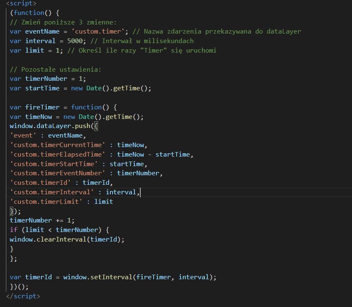Screen dimensions: 352x307
Task: Click the 'window.clearInterval(timerId);' line
Action: [x=67, y=239]
